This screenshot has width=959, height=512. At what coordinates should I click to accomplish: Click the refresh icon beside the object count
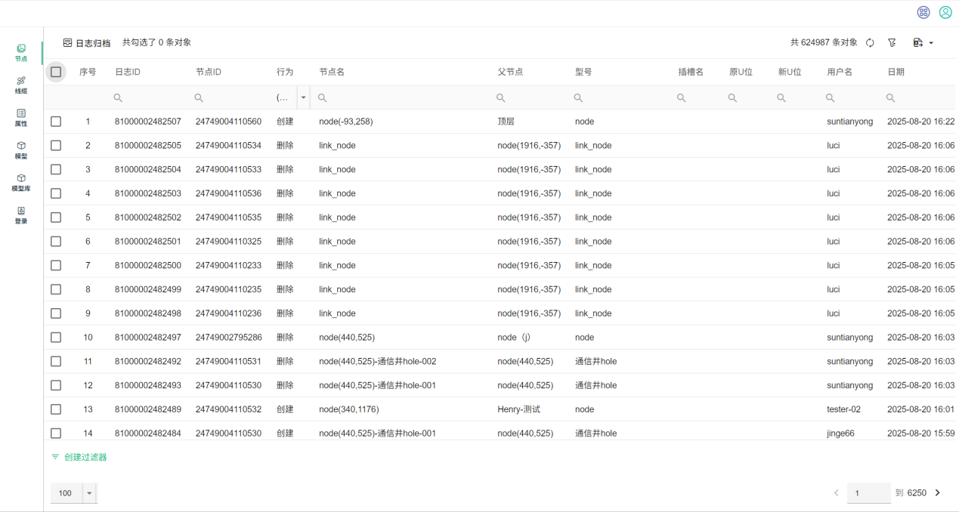point(870,43)
